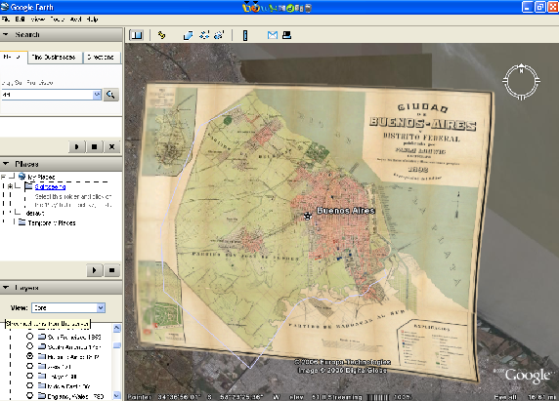Viewport: 559px width, 401px height.
Task: Select the Middle East layer radio
Action: click(x=30, y=385)
